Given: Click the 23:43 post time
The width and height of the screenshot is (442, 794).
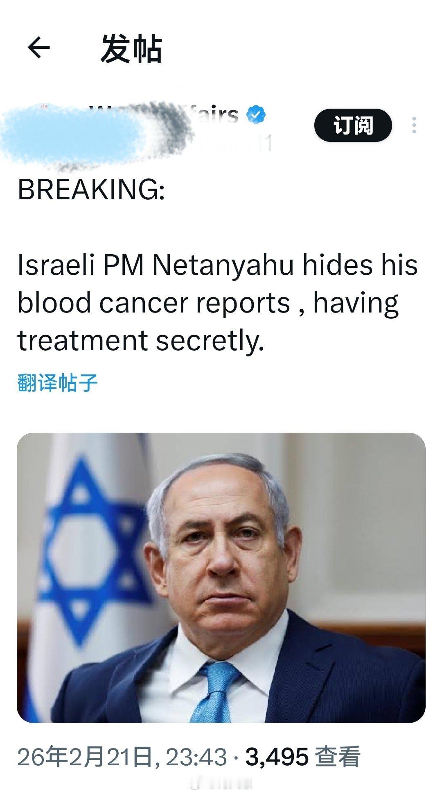Looking at the screenshot, I should pos(196,757).
